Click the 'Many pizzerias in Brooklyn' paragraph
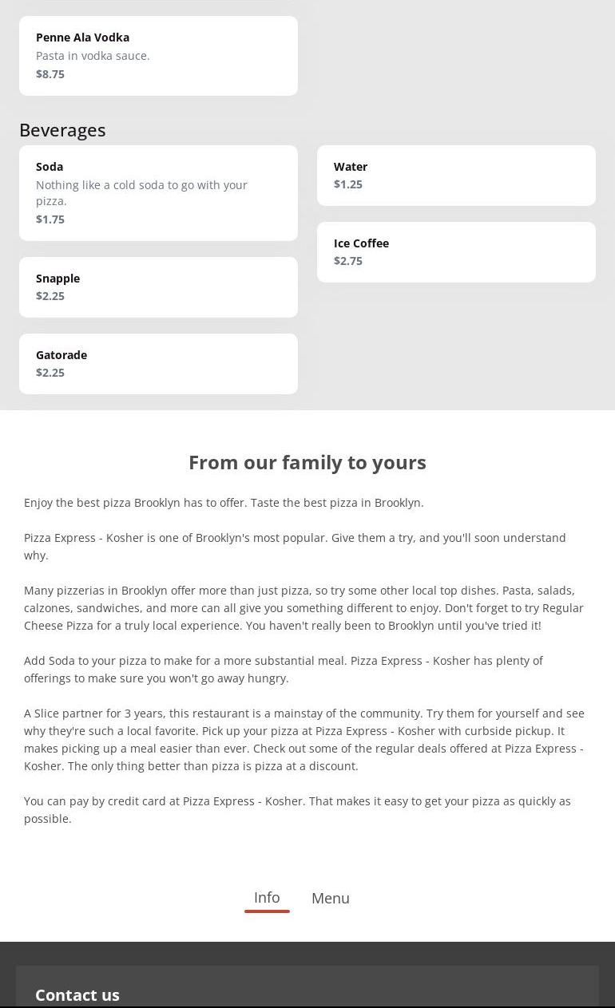This screenshot has height=1008, width=615. [304, 607]
